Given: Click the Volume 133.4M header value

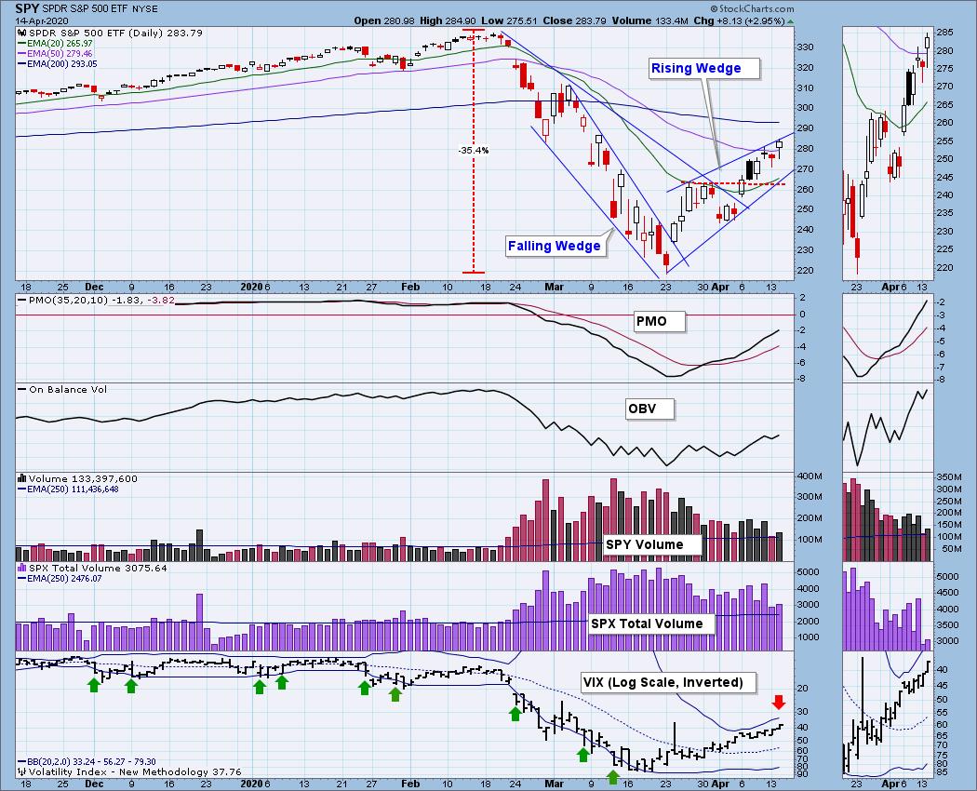Looking at the screenshot, I should [x=649, y=20].
